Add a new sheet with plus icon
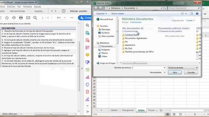Image resolution: width=209 pixels, height=117 pixels. tap(161, 110)
